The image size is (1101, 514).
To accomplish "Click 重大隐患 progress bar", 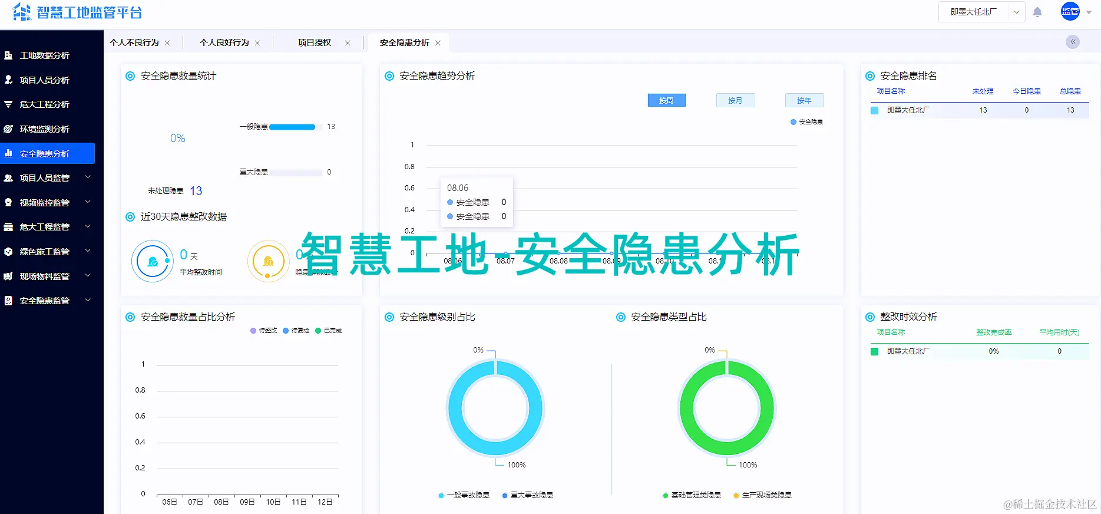I will tap(296, 172).
